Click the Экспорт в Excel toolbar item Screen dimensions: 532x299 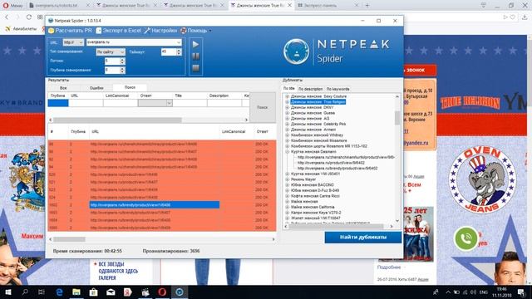[x=118, y=31]
